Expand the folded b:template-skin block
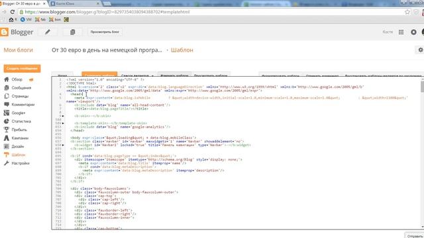 [x=64, y=124]
